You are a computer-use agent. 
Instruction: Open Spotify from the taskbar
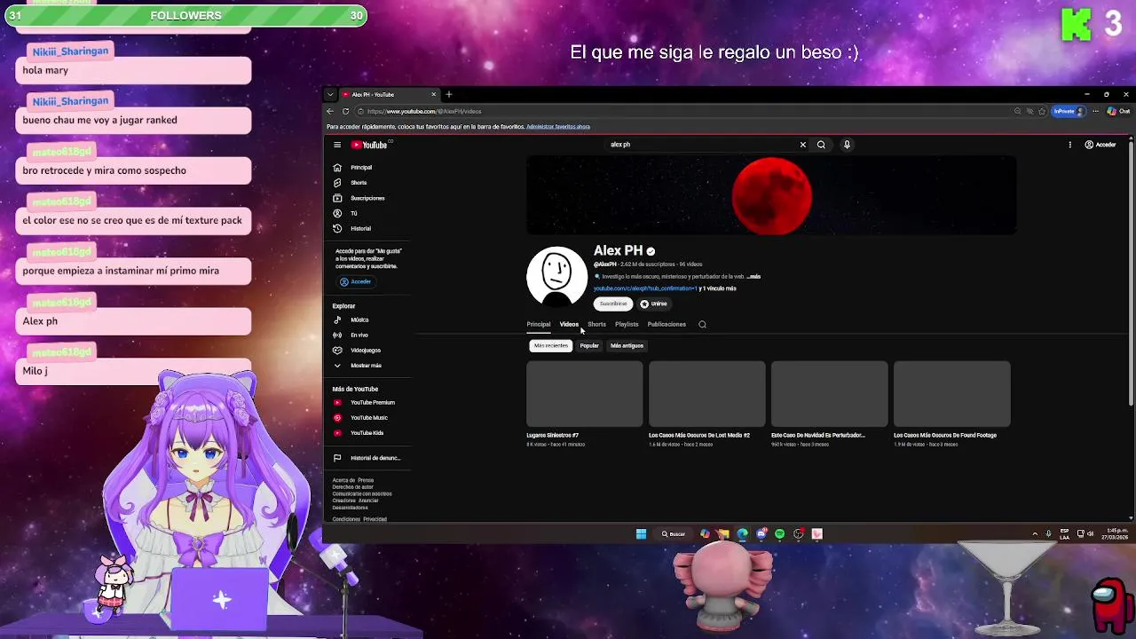(780, 534)
